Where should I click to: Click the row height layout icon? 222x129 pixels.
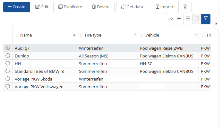point(179,19)
